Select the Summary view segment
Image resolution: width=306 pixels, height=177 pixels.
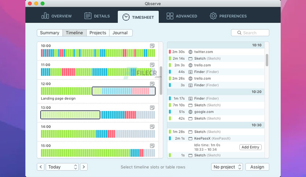[x=50, y=33]
